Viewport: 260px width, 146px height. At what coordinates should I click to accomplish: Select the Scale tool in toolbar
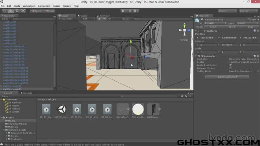coord(23,11)
